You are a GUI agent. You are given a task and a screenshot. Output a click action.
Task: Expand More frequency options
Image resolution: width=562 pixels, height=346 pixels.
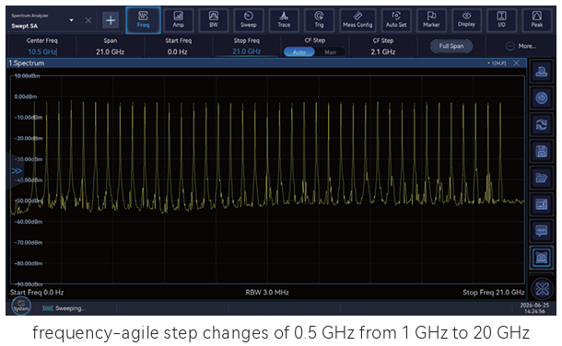point(521,46)
